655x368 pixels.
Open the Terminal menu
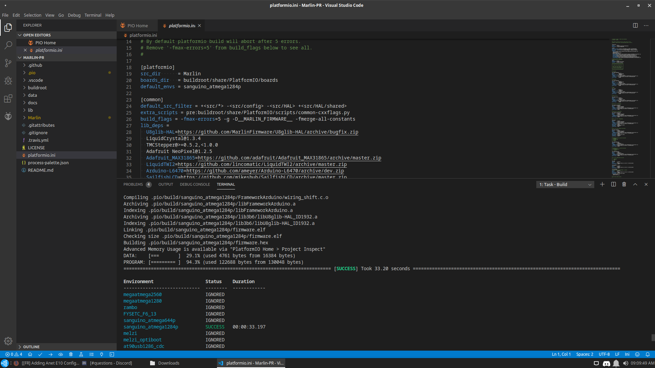[x=93, y=15]
